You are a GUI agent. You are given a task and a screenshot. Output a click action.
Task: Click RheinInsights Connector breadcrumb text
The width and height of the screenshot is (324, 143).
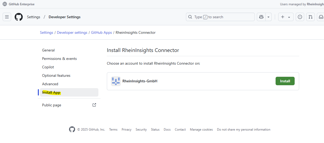coord(136,32)
